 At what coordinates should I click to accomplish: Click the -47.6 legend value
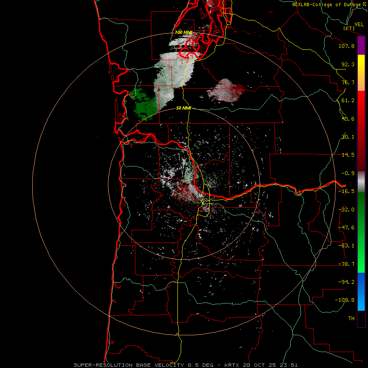[x=346, y=228]
